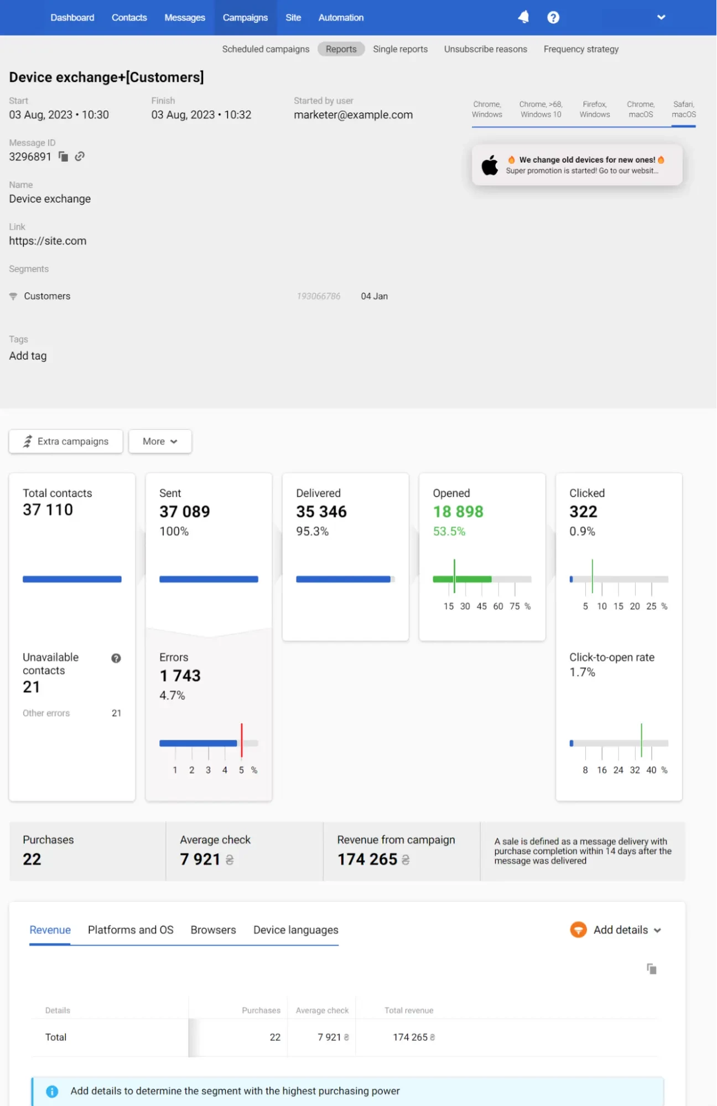This screenshot has width=717, height=1106.
Task: Switch to Single reports tab
Action: [x=400, y=49]
